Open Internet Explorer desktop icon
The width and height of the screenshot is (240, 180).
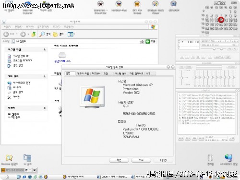pyautogui.click(x=27, y=7)
